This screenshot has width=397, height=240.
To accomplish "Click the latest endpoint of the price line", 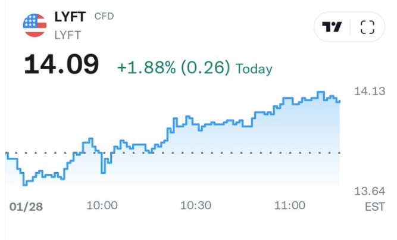I will click(x=339, y=101).
